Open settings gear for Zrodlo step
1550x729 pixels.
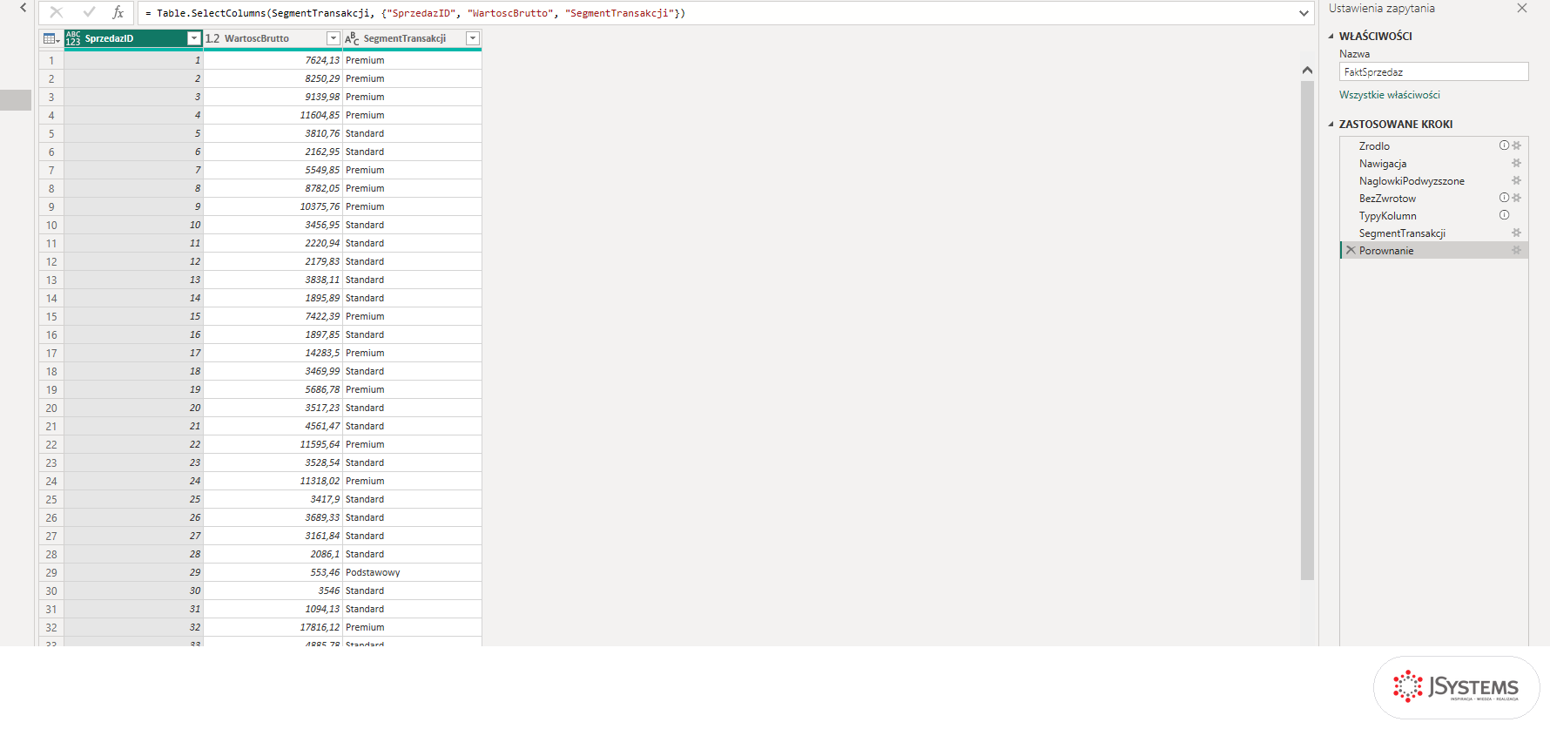click(x=1517, y=145)
